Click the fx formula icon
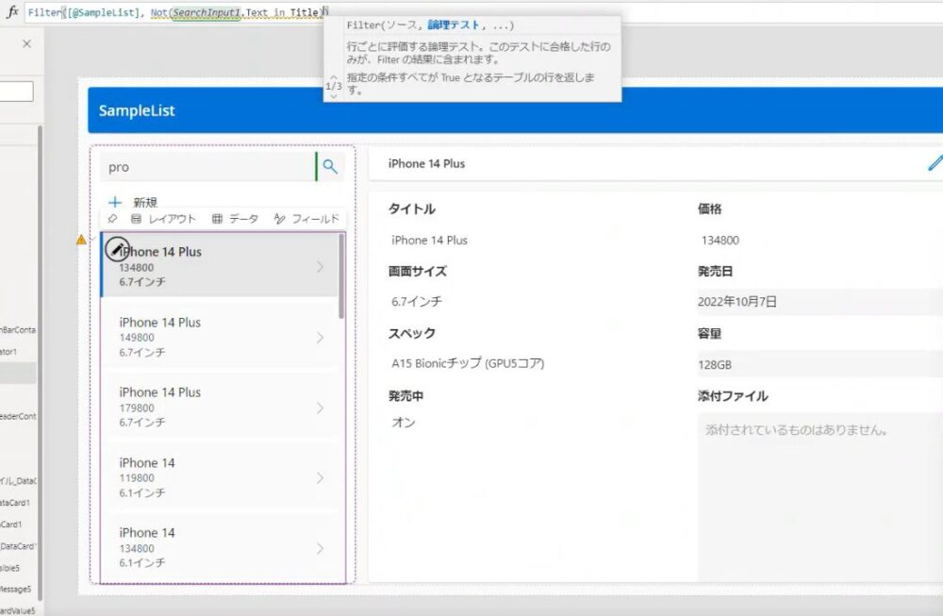Viewport: 943px width, 616px height. [x=12, y=11]
